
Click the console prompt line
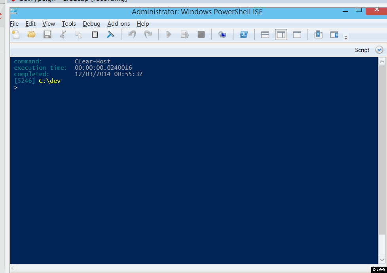16,88
